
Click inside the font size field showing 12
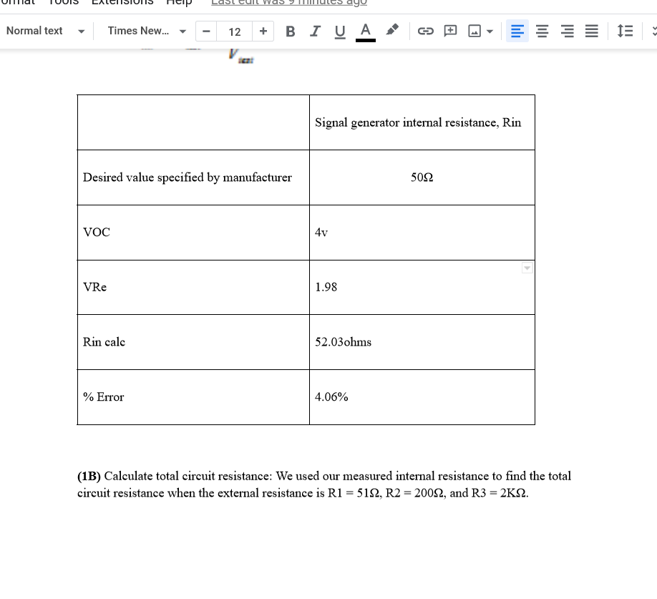[x=235, y=31]
